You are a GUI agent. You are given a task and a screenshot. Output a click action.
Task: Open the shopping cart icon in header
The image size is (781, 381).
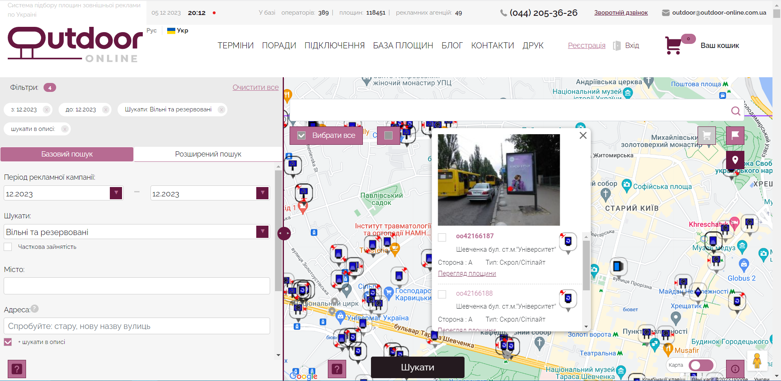tap(674, 45)
